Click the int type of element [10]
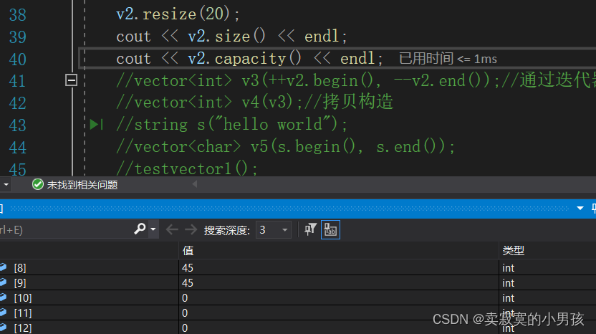 (x=508, y=298)
